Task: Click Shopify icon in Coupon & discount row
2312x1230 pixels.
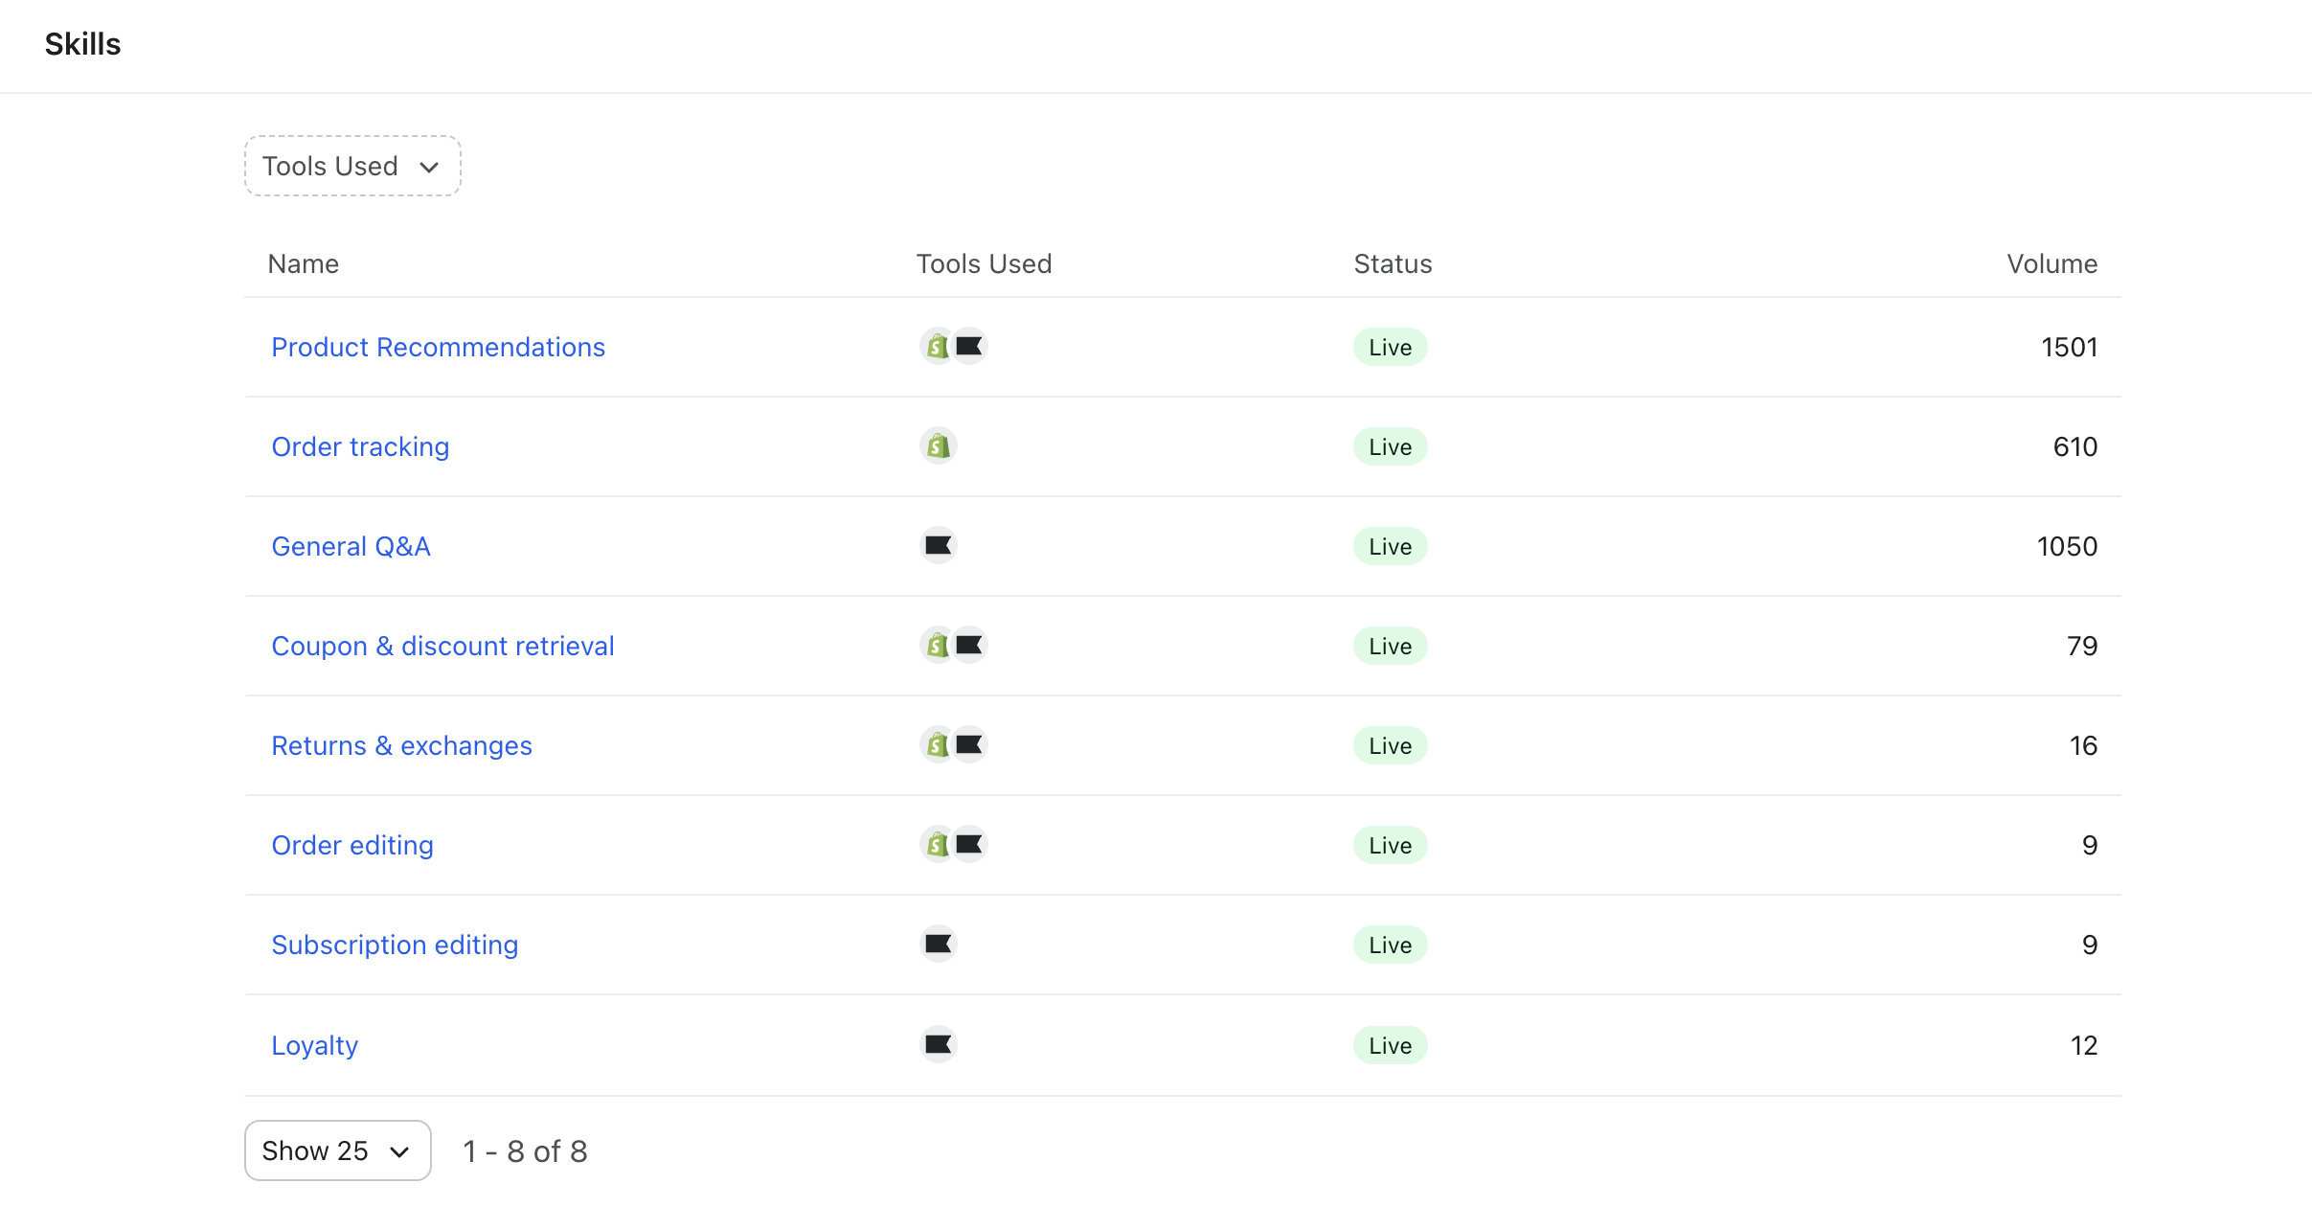Action: coord(937,646)
